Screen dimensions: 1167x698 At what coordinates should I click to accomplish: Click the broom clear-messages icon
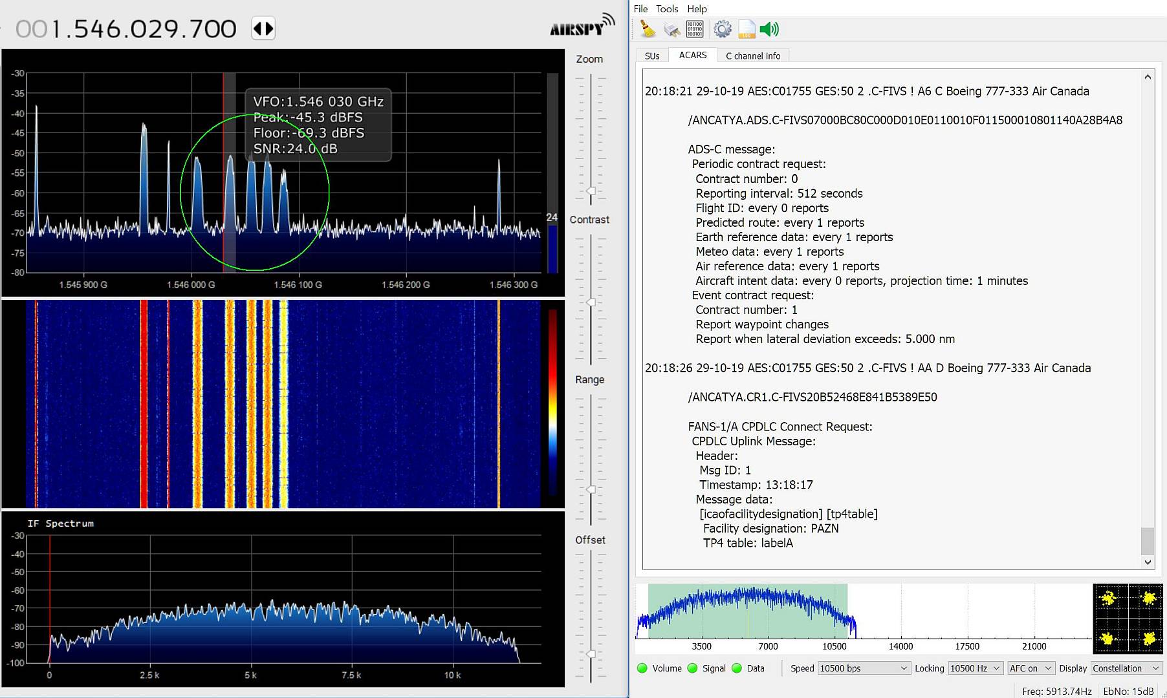pyautogui.click(x=648, y=29)
